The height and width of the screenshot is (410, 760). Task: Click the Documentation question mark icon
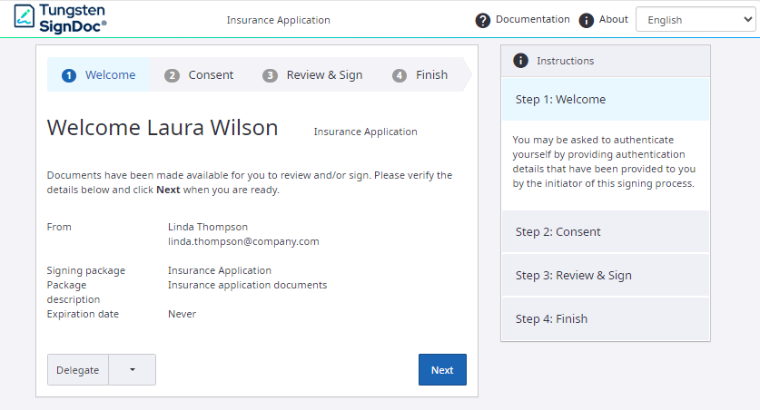coord(483,20)
